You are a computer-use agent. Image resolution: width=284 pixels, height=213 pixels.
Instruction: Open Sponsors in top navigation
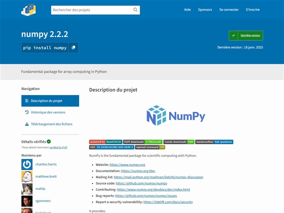pyautogui.click(x=205, y=10)
